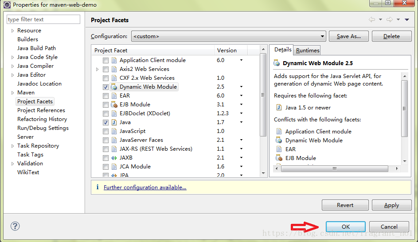Click the OK button

click(x=345, y=226)
